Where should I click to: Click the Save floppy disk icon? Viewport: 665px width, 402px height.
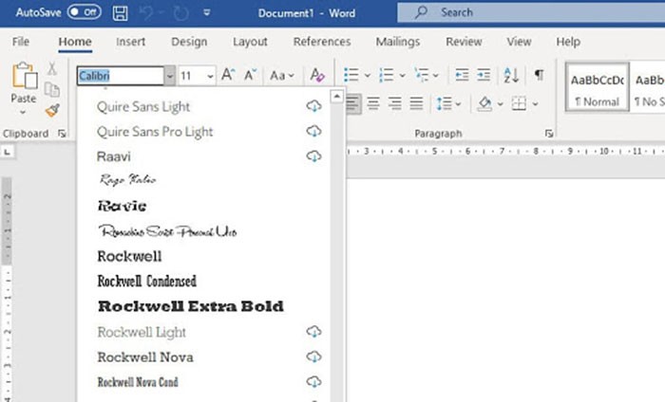(120, 12)
